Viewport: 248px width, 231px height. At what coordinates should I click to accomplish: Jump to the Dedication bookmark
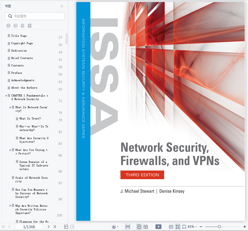[19, 51]
